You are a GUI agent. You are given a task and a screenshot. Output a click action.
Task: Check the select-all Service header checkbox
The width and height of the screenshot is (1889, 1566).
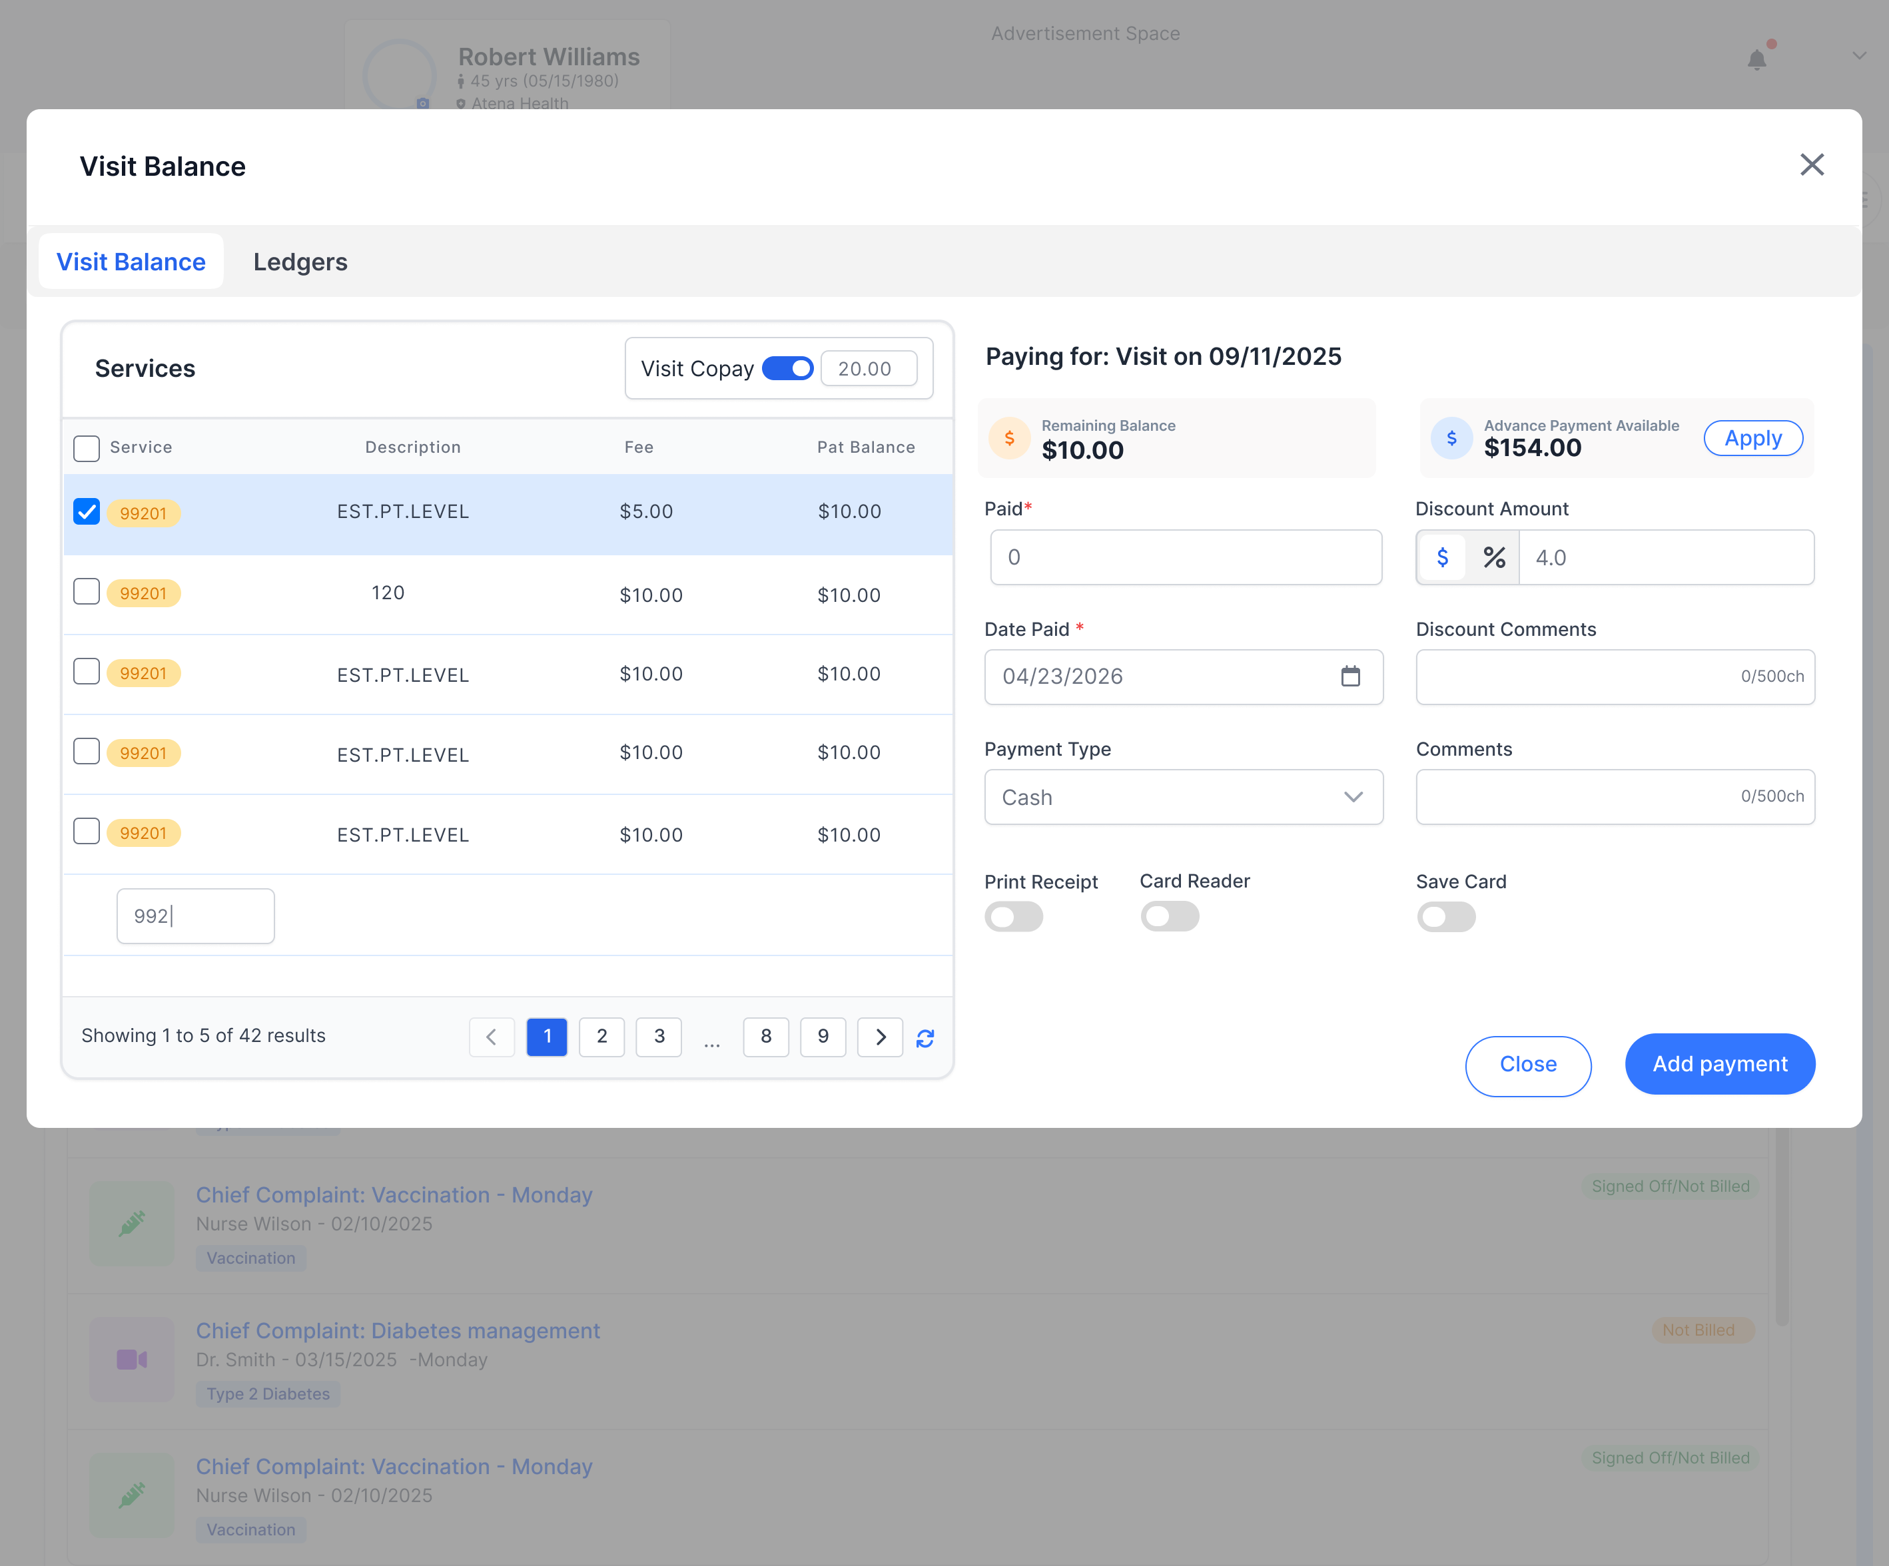click(87, 447)
